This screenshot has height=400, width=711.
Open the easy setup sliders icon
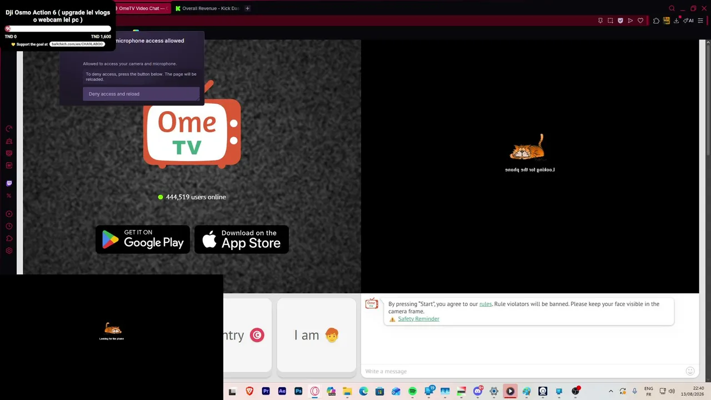700,21
